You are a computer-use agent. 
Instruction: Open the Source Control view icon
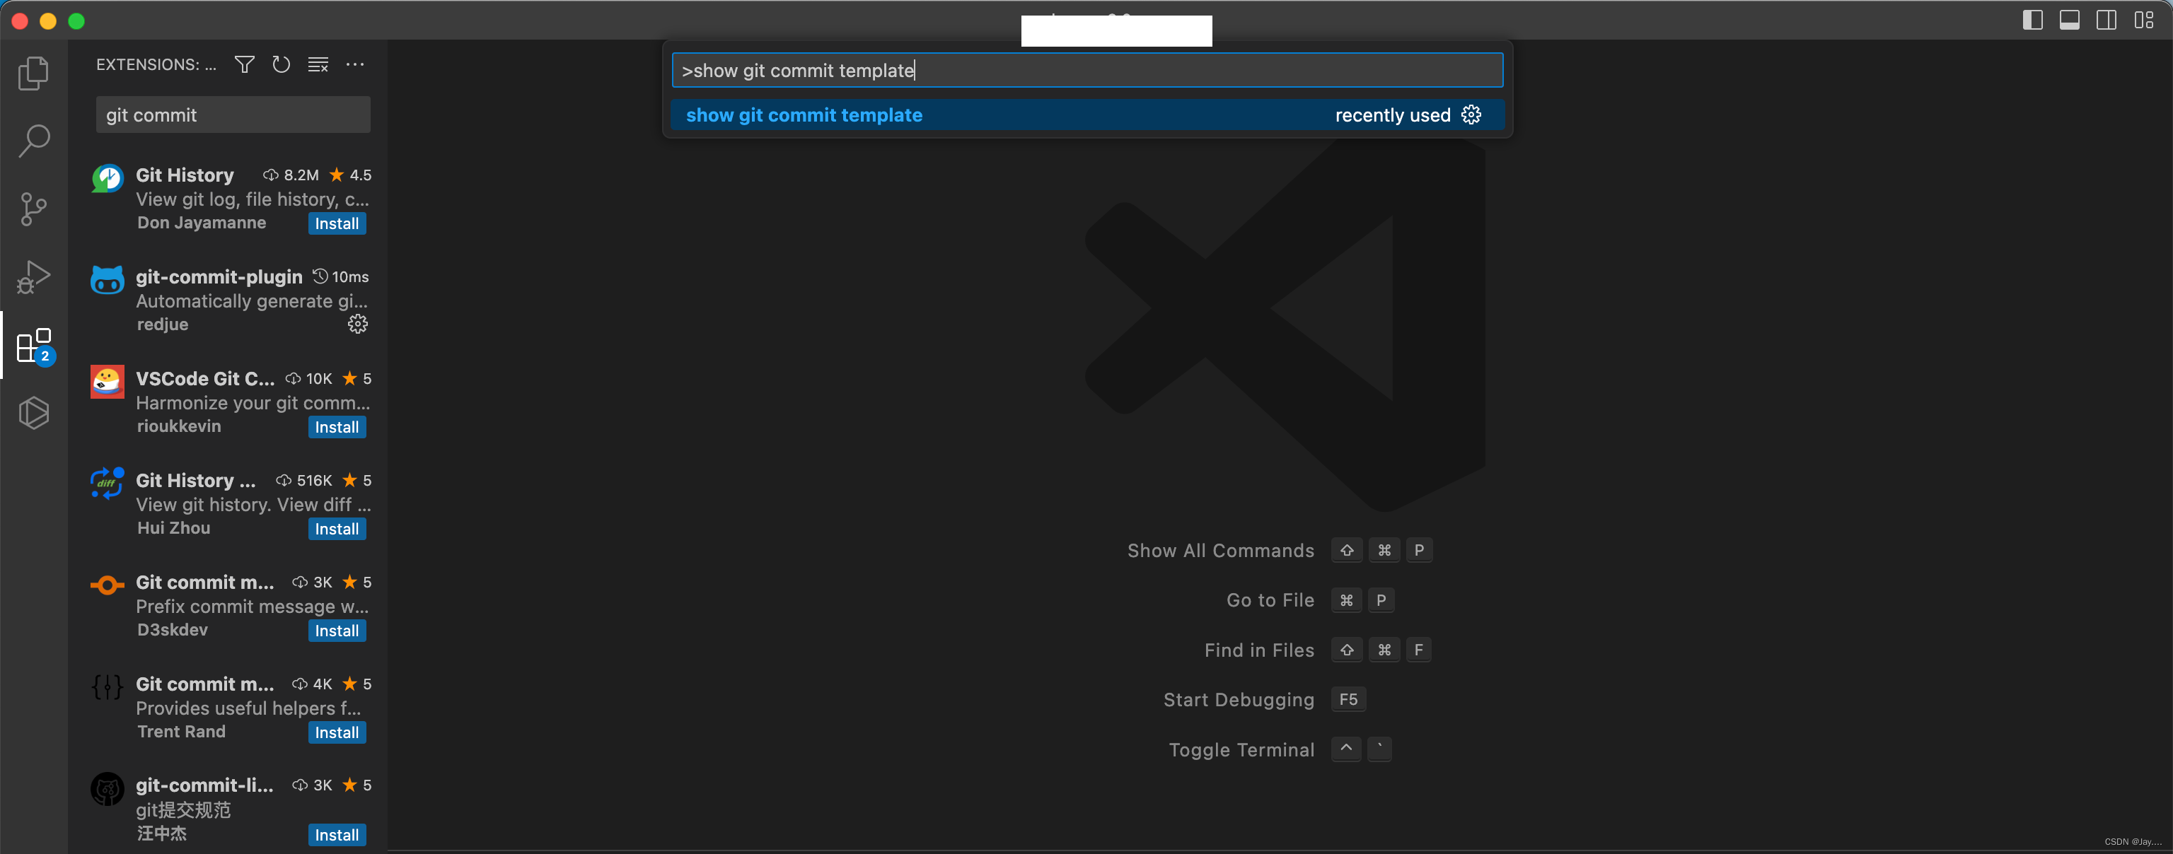tap(34, 209)
